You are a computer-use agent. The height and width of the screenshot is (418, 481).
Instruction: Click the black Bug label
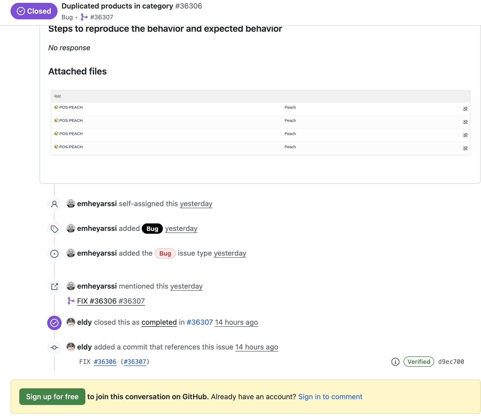click(152, 229)
